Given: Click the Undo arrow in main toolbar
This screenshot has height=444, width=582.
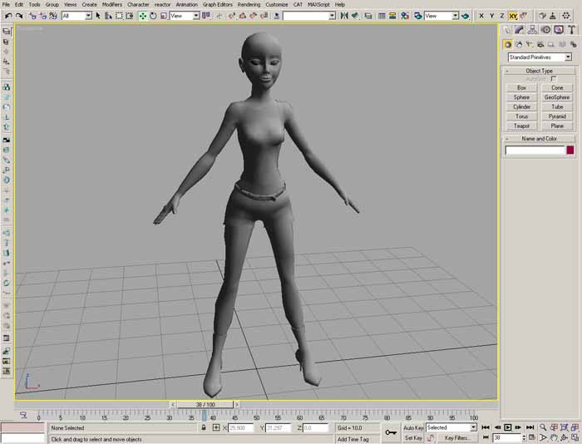Looking at the screenshot, I should click(x=7, y=16).
